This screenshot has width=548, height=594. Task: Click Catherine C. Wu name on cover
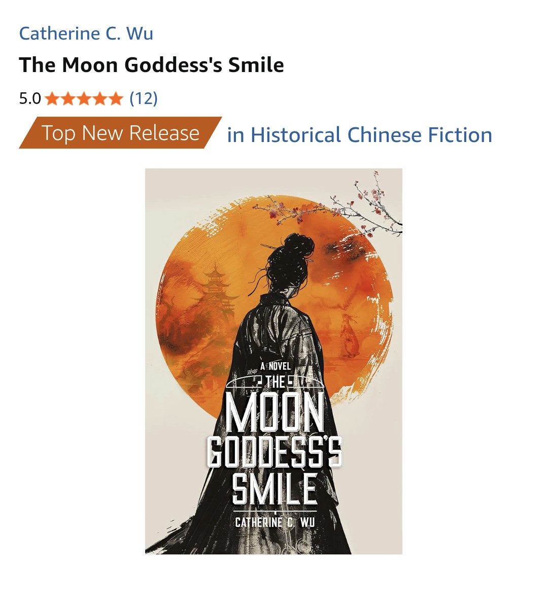coord(275,522)
